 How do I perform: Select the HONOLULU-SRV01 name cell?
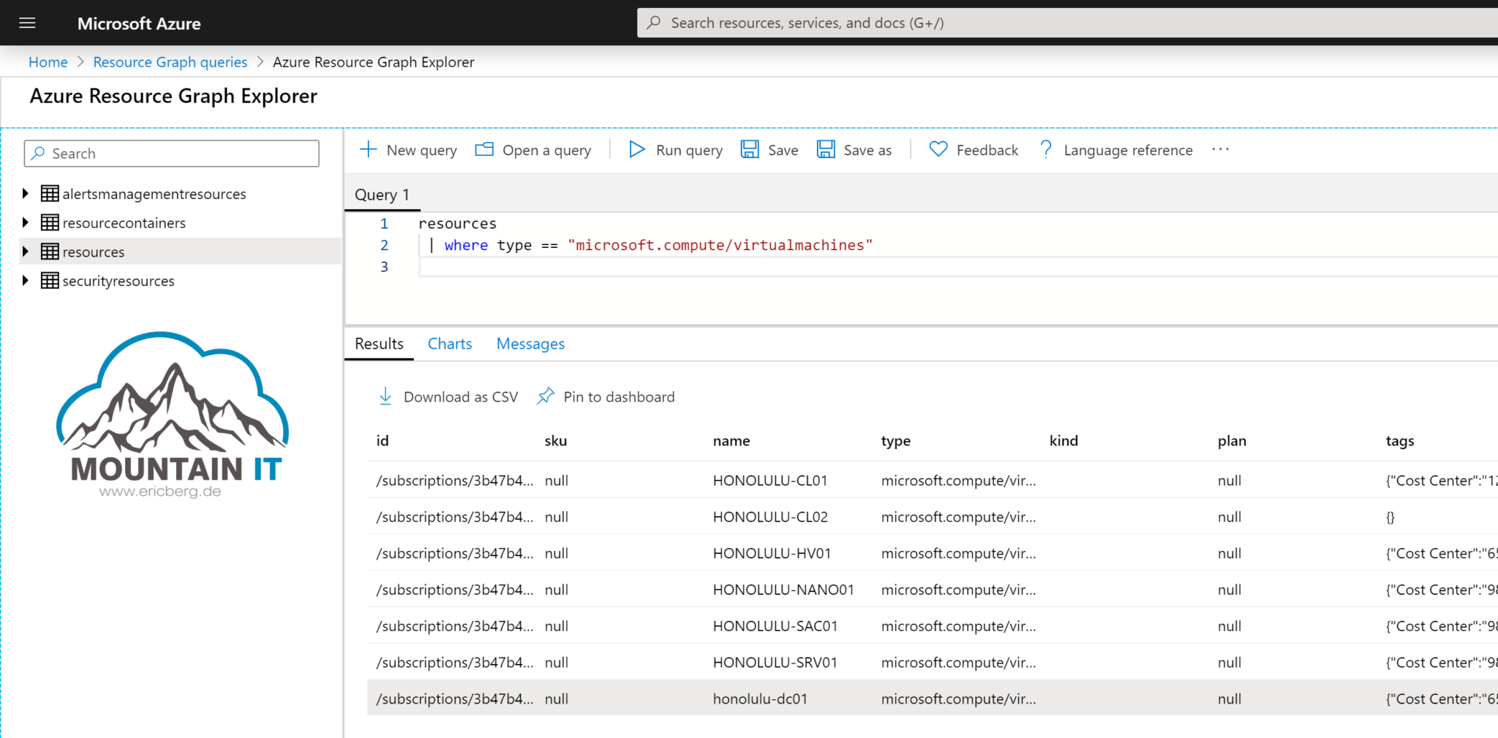pyautogui.click(x=775, y=663)
